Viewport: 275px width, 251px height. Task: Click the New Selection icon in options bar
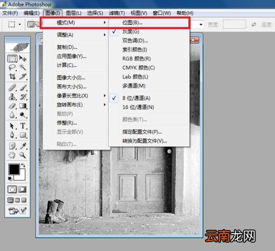click(x=30, y=24)
